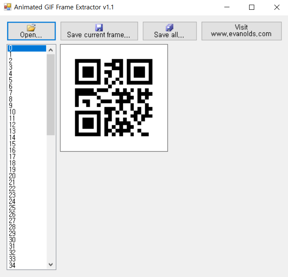Select frame 9 in the frame list
Viewport: 288px width, 277px height.
click(x=27, y=106)
